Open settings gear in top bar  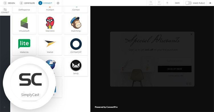[x=58, y=3]
